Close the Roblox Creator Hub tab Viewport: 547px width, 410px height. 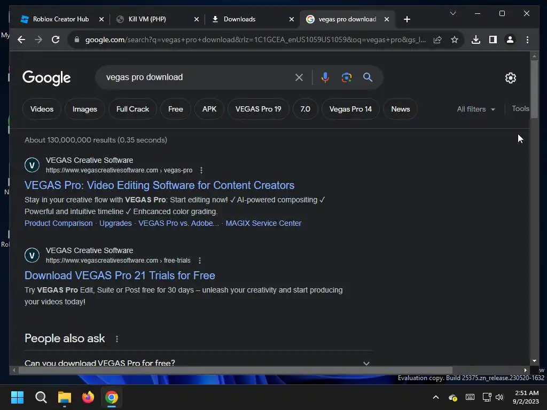[x=101, y=19]
